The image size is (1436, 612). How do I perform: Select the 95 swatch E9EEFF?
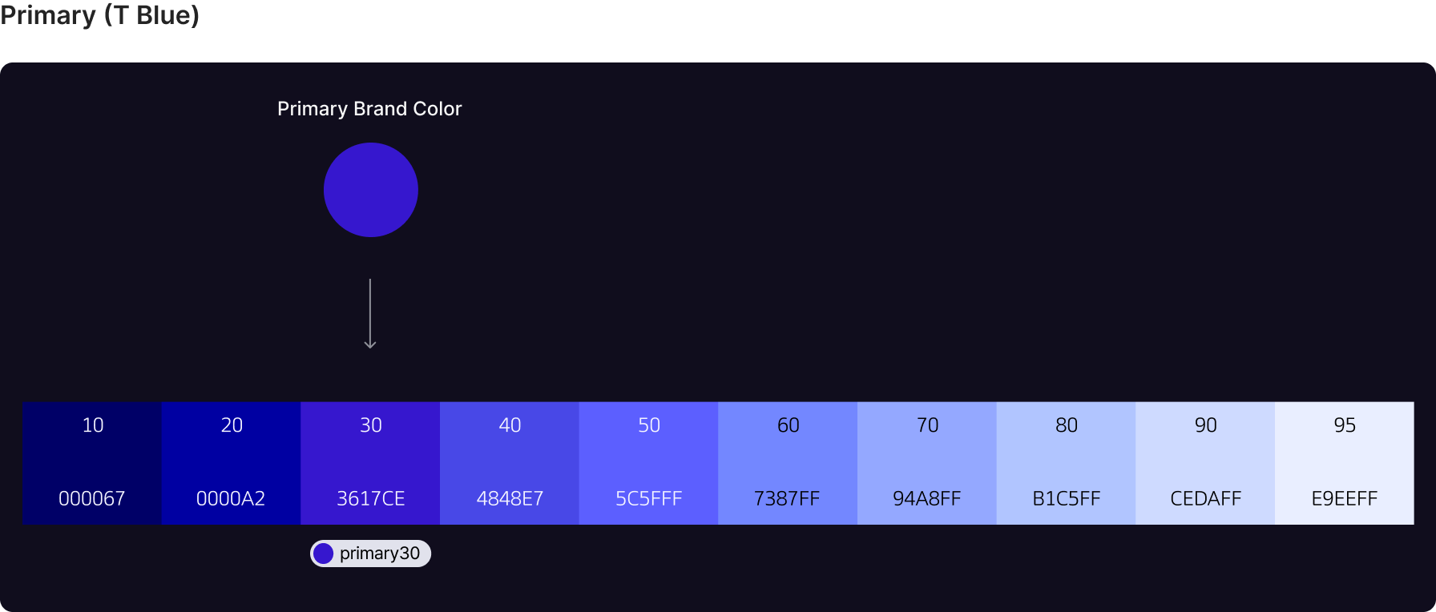[x=1345, y=463]
